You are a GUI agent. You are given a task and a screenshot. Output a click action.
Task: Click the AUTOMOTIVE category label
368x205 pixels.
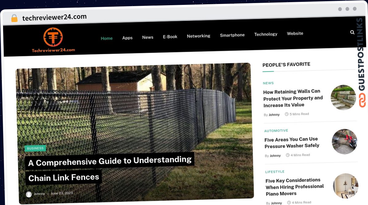click(x=276, y=131)
